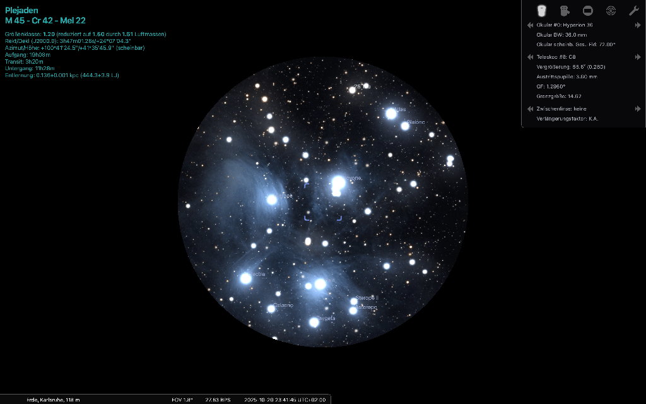Click the Okular #0: Hyperion 36 label

tap(565, 25)
